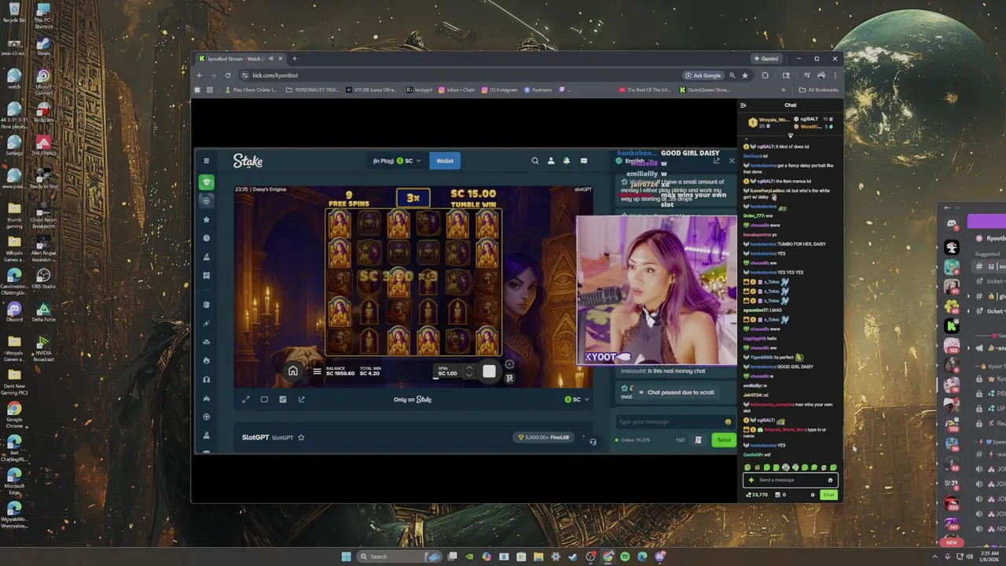
Task: Go back in Chrome browser history
Action: [200, 75]
